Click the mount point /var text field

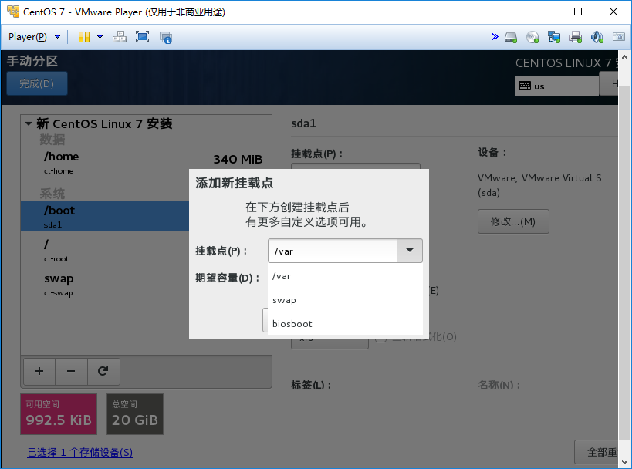point(333,251)
